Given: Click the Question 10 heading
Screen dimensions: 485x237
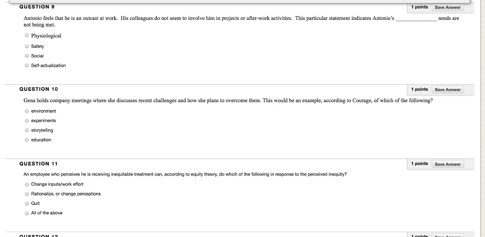Looking at the screenshot, I should (x=38, y=89).
